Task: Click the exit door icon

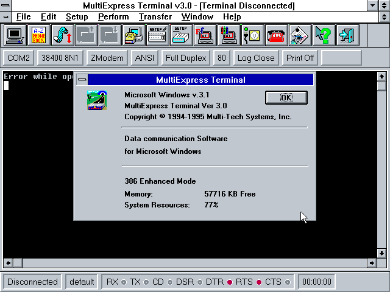Action: 348,35
